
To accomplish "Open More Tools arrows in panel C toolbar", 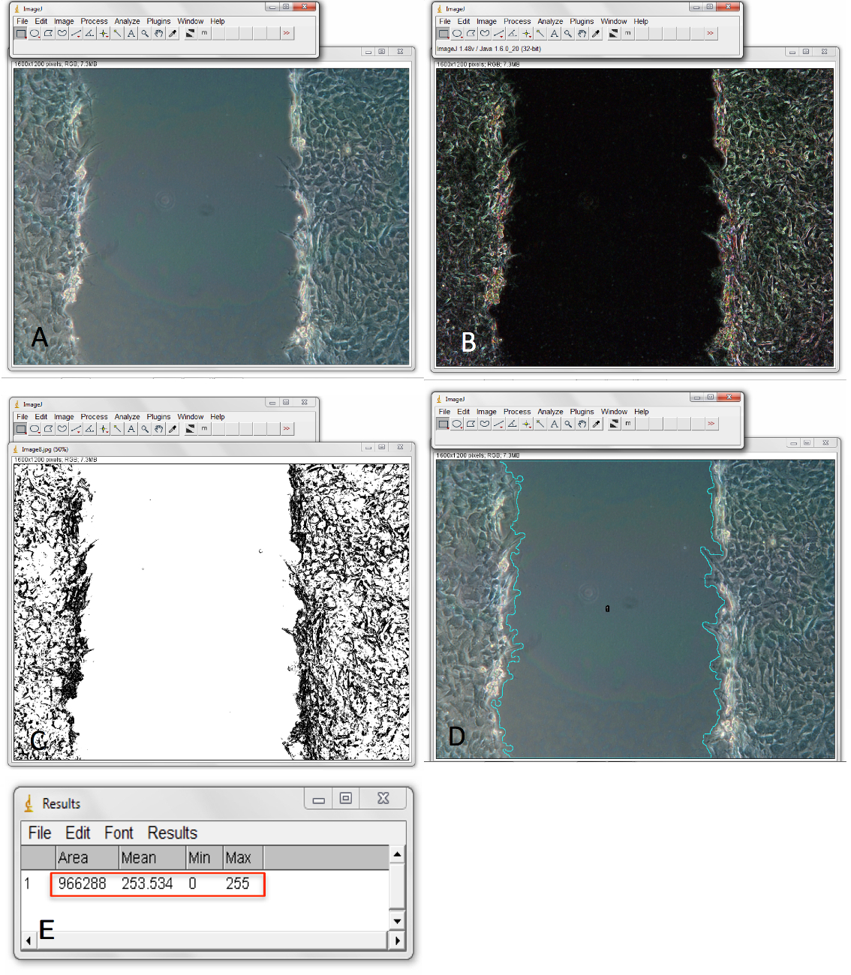I will click(x=287, y=429).
